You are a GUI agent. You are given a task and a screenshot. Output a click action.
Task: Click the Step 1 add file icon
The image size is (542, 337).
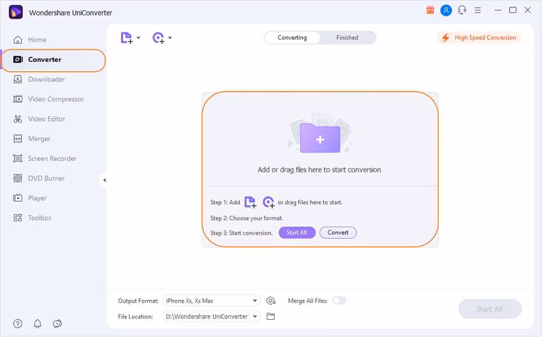coord(250,202)
